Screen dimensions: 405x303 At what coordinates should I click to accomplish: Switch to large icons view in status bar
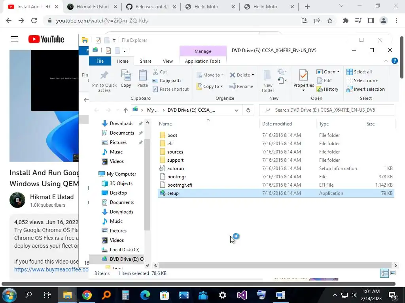393,273
